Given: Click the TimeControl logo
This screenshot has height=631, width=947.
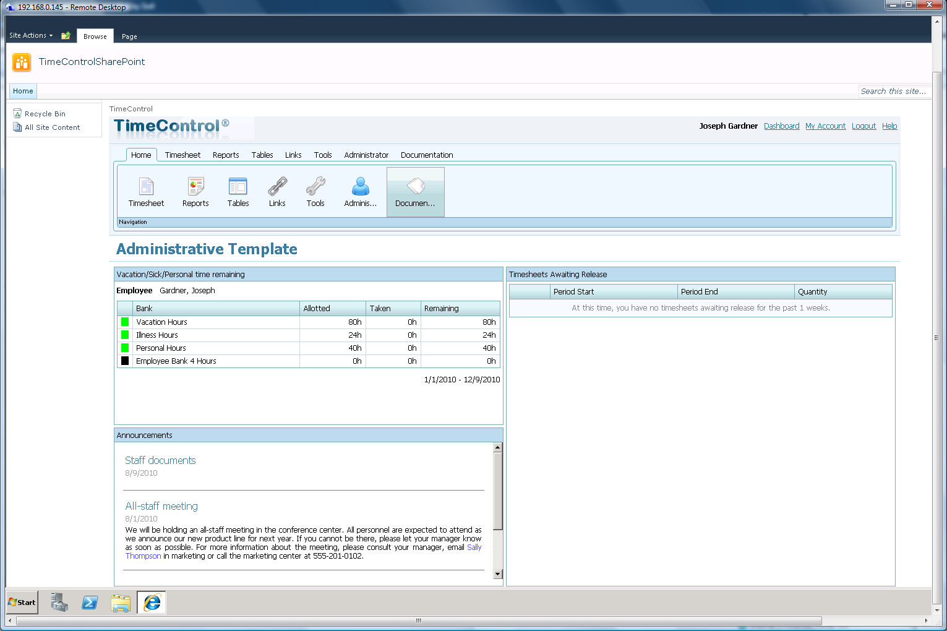Looking at the screenshot, I should (171, 126).
